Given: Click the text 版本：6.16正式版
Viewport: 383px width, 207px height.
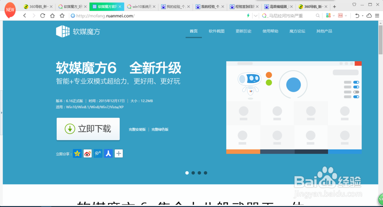Looking at the screenshot, I should [x=69, y=101].
